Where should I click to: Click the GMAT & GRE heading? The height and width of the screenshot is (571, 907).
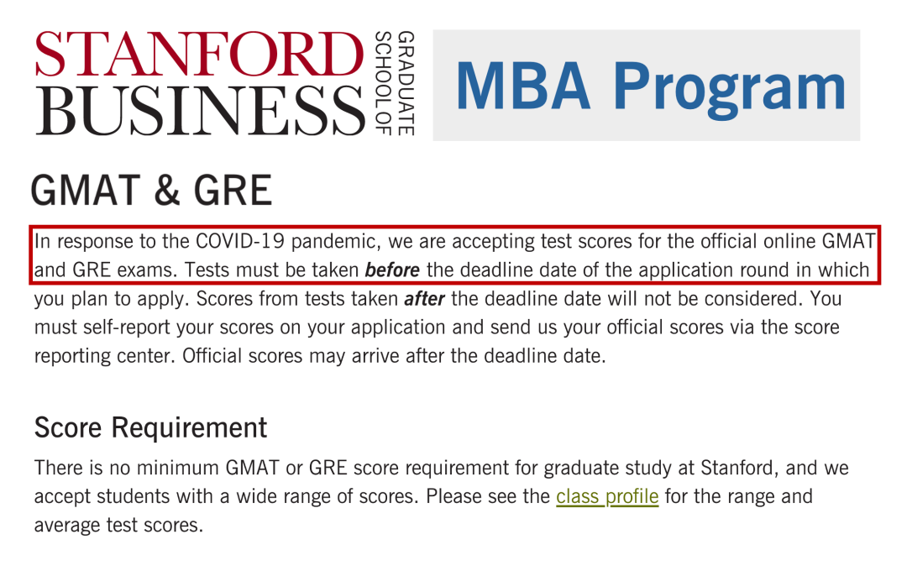point(151,191)
